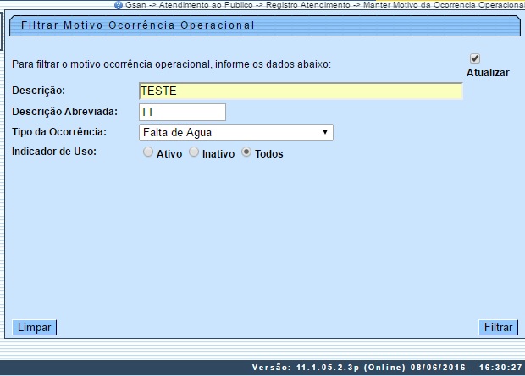Focus the Descrição Abreviada field with TT
This screenshot has height=376, width=525.
[x=182, y=112]
